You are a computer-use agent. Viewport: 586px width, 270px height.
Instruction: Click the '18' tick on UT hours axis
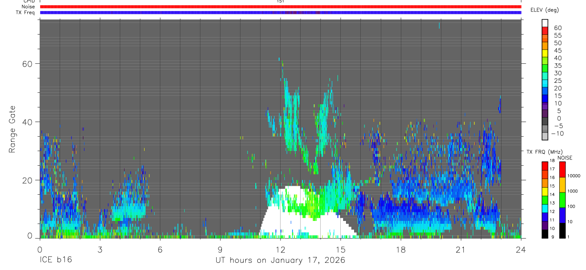[x=401, y=250]
